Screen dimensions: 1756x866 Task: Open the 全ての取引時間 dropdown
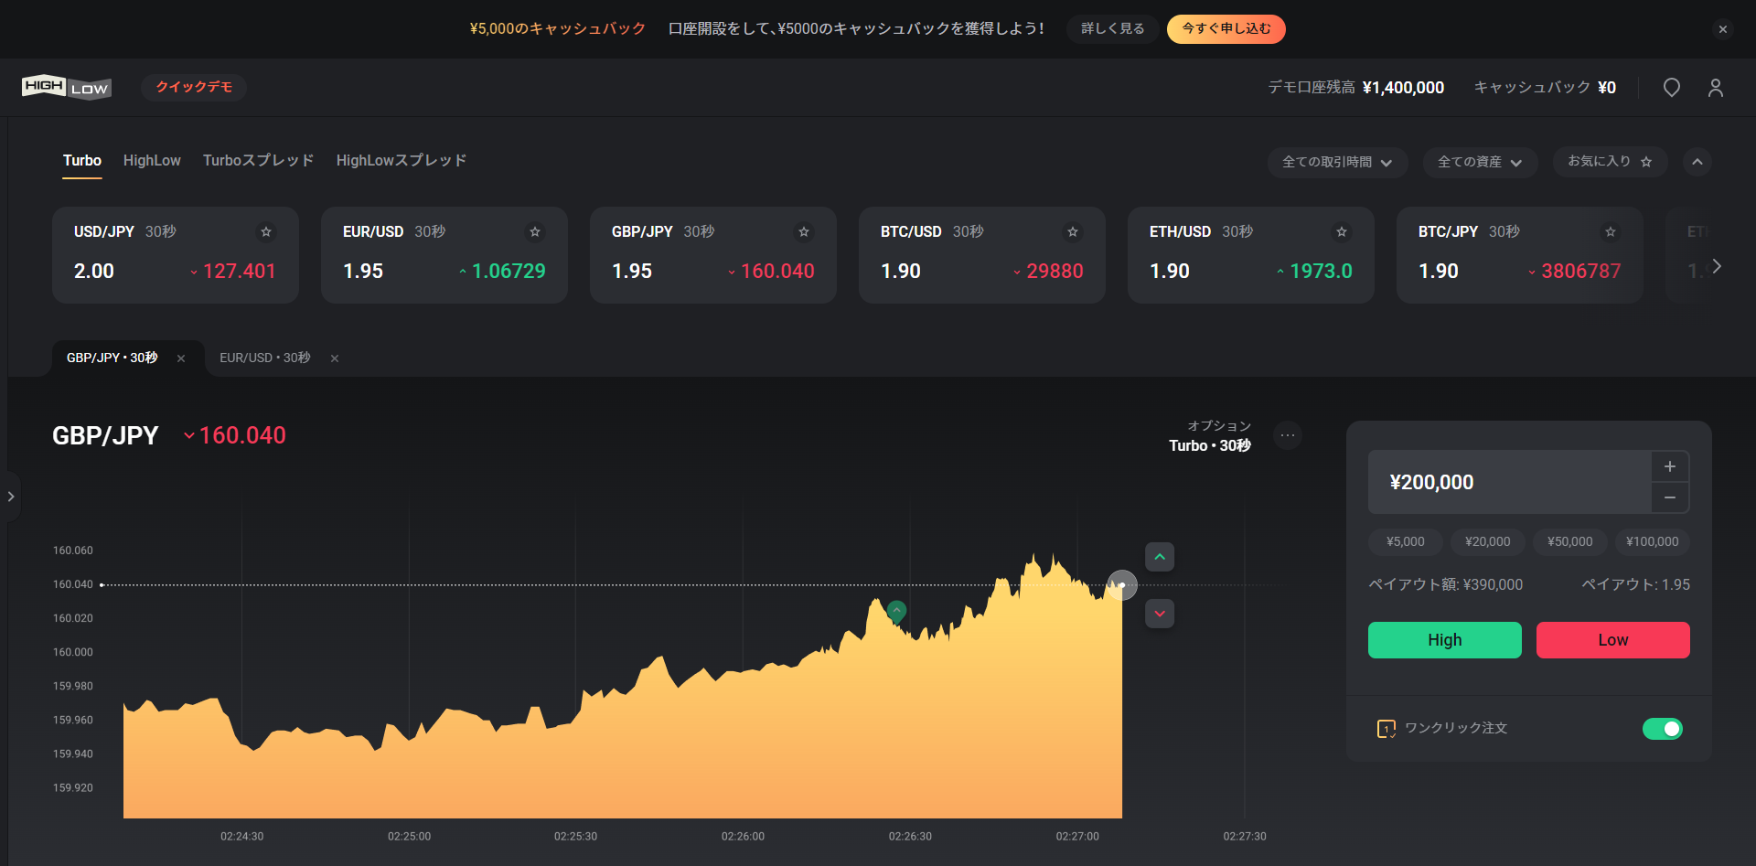coord(1337,162)
